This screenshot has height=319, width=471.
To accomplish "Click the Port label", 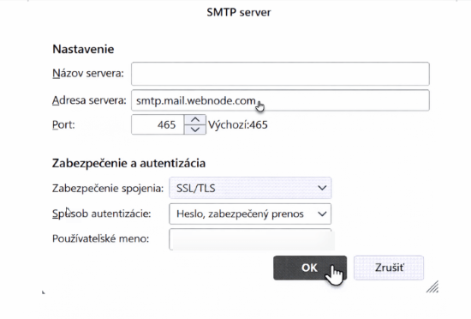I will tap(63, 124).
